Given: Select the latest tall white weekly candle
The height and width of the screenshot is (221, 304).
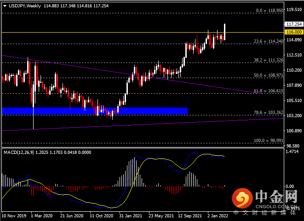Looking at the screenshot, I should tap(224, 32).
